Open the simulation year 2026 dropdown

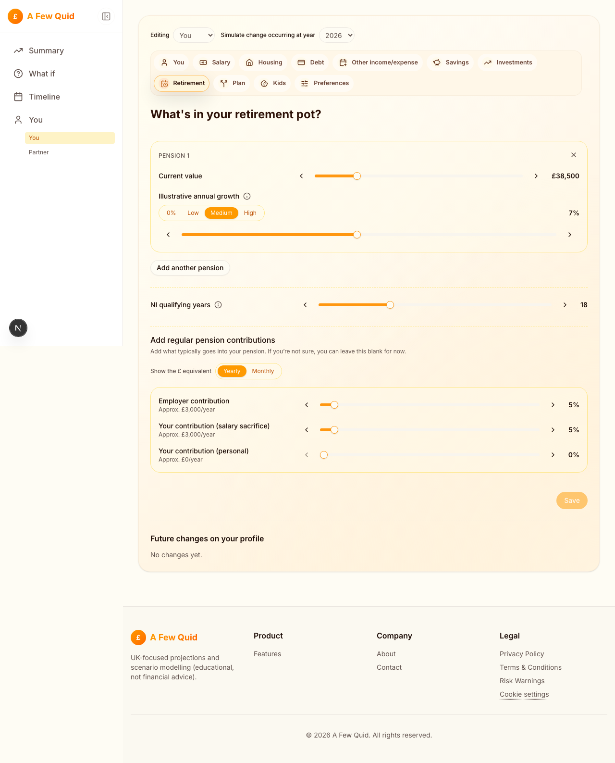click(x=336, y=35)
